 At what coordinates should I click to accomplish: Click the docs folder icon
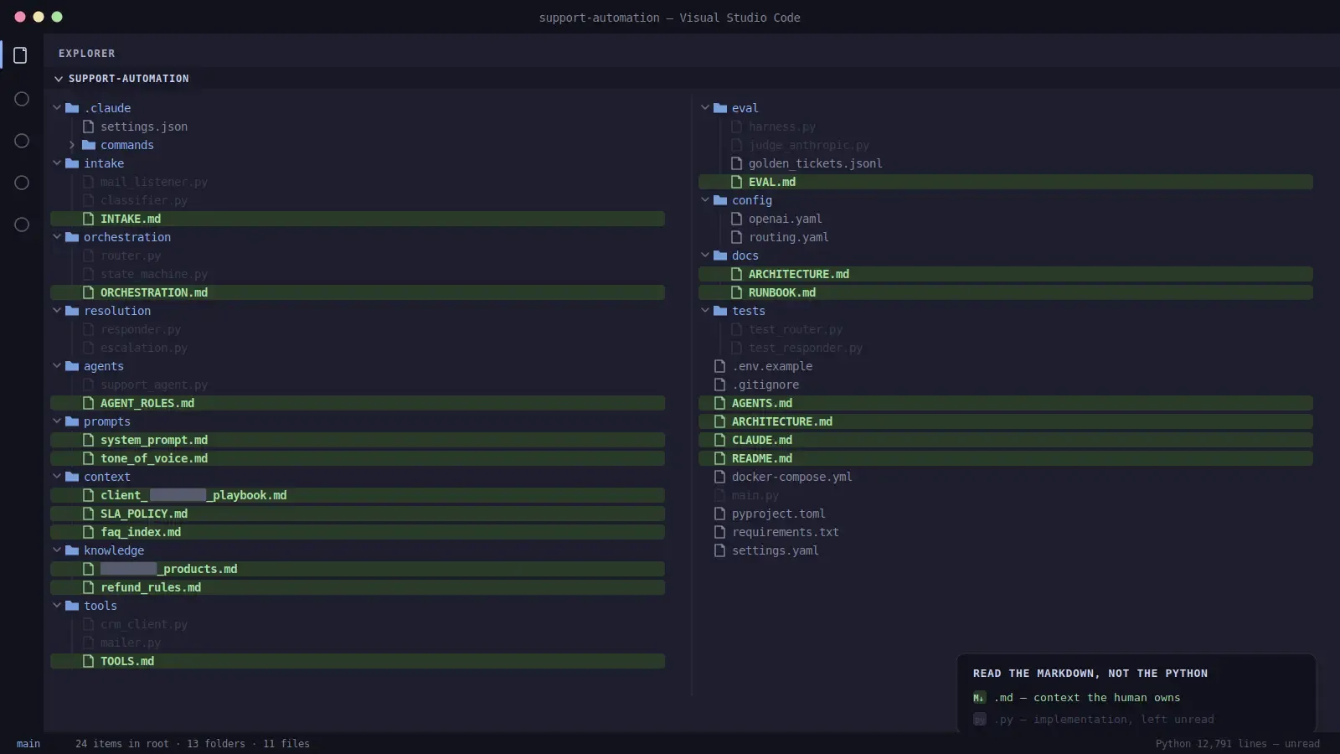coord(720,256)
